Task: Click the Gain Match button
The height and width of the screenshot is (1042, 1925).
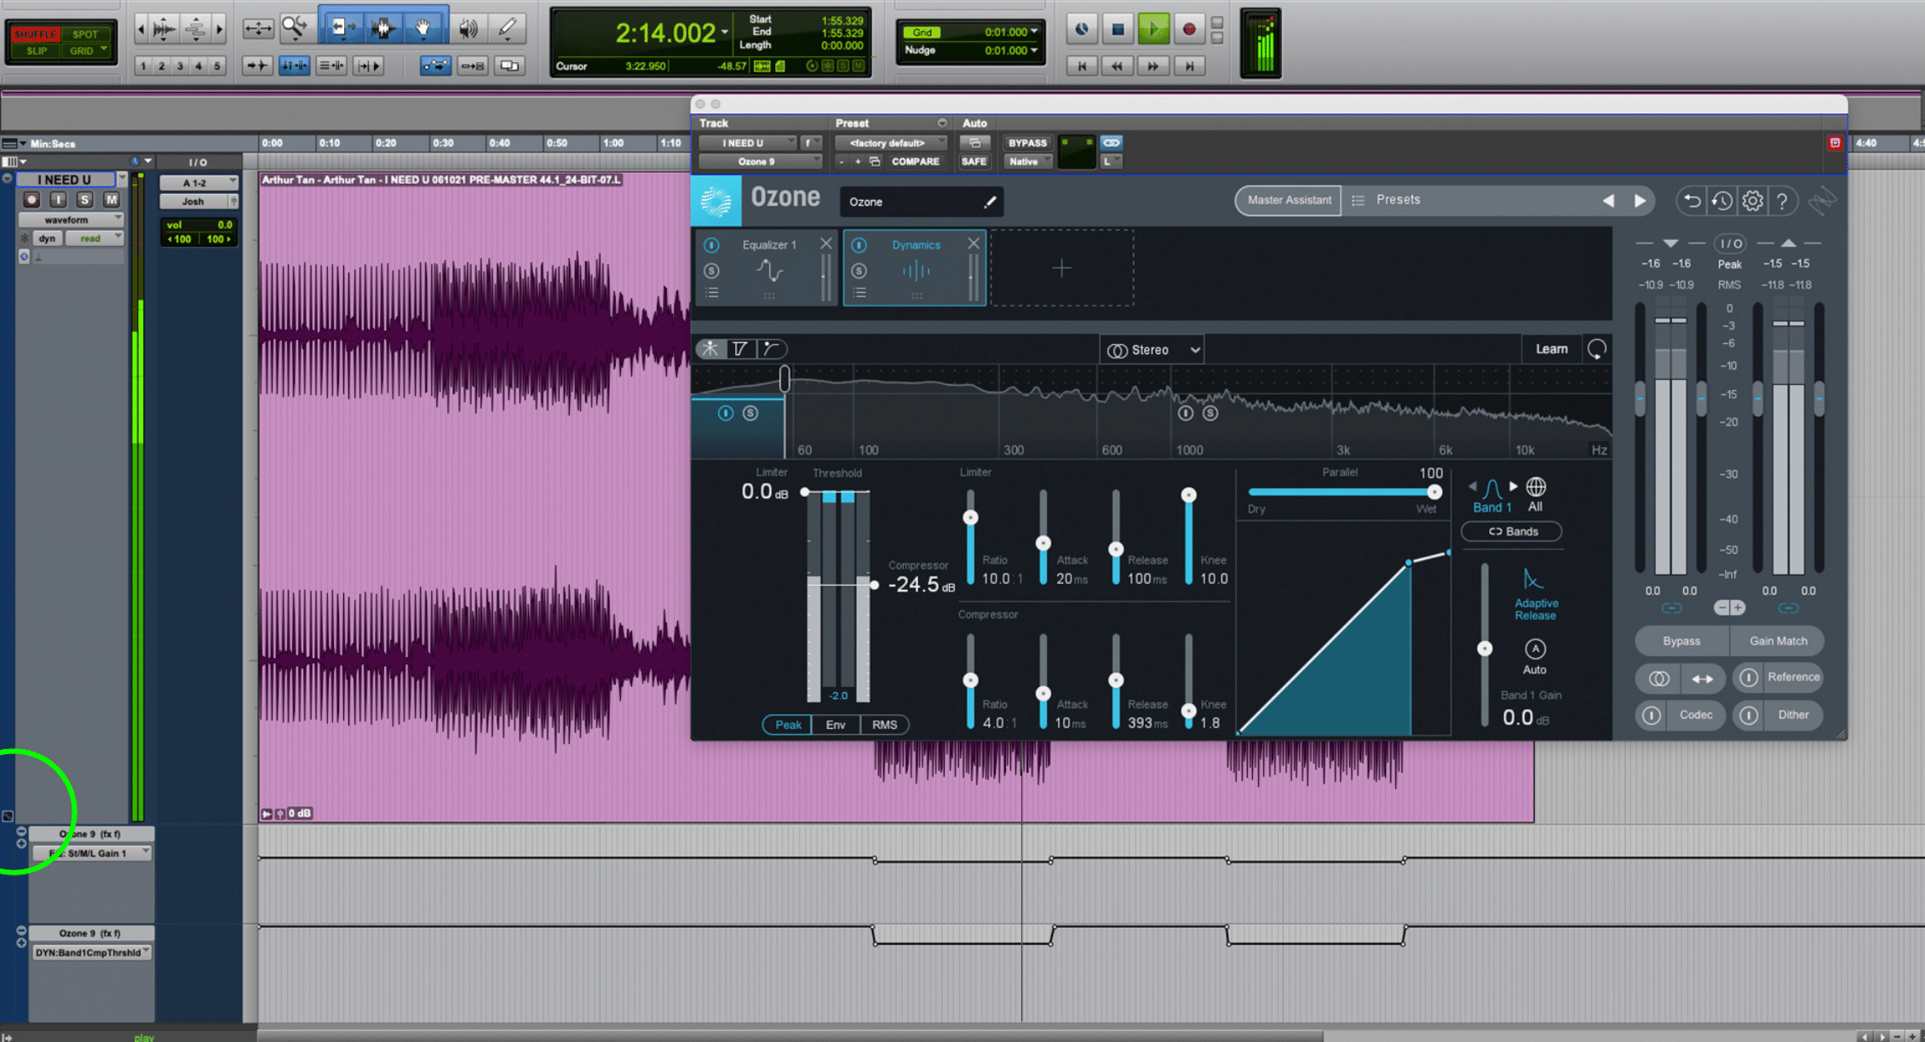Action: 1778,641
